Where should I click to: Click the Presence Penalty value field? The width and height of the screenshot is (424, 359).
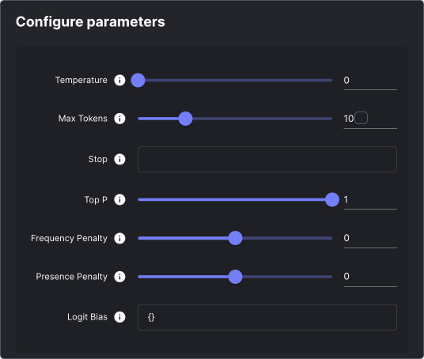click(370, 278)
